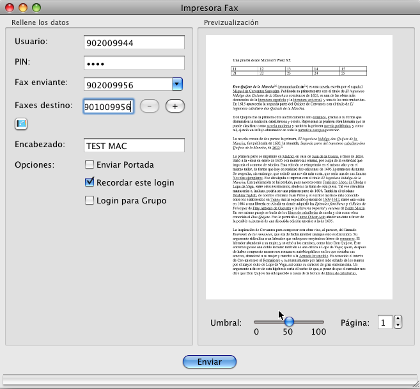Click the Encabezado field containing TEST MAC

[x=134, y=145]
